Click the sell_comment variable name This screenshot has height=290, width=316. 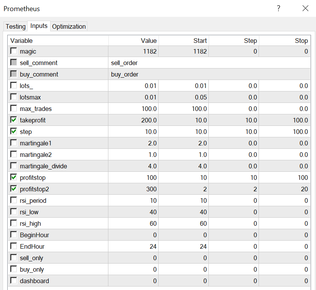click(x=38, y=63)
